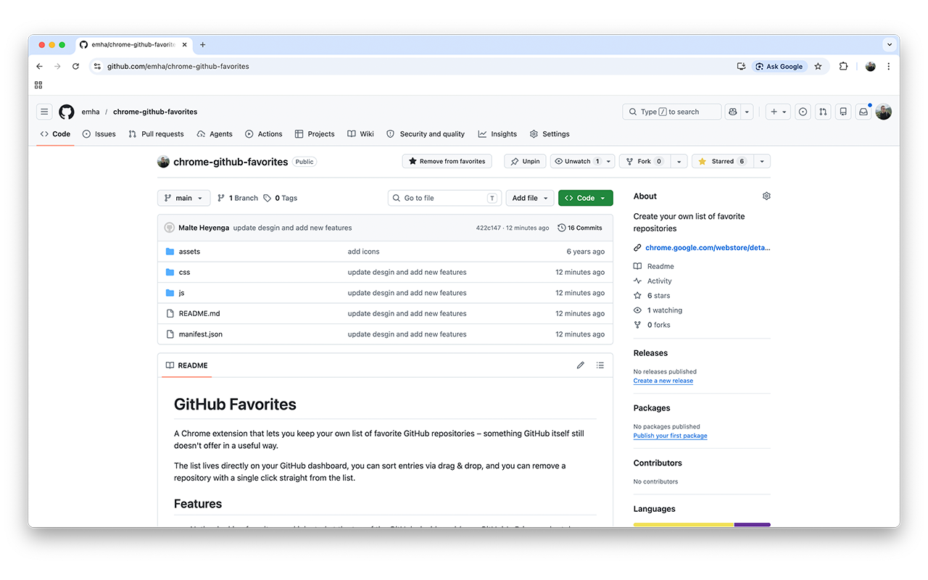Click the Type / to search box
Image resolution: width=928 pixels, height=580 pixels.
[x=672, y=112]
